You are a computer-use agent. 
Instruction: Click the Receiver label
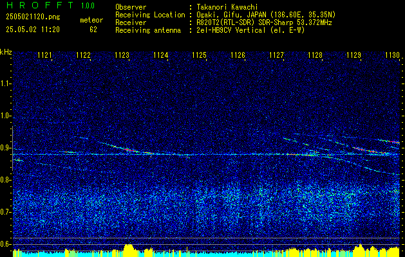(131, 22)
